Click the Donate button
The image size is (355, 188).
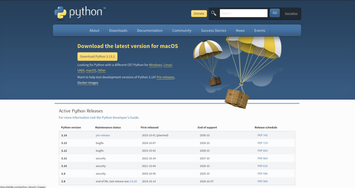(x=199, y=13)
